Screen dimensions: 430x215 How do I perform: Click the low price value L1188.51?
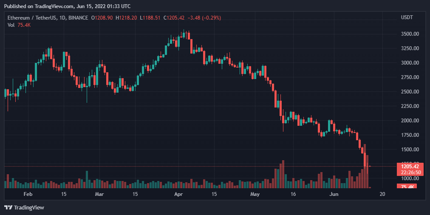pyautogui.click(x=150, y=18)
